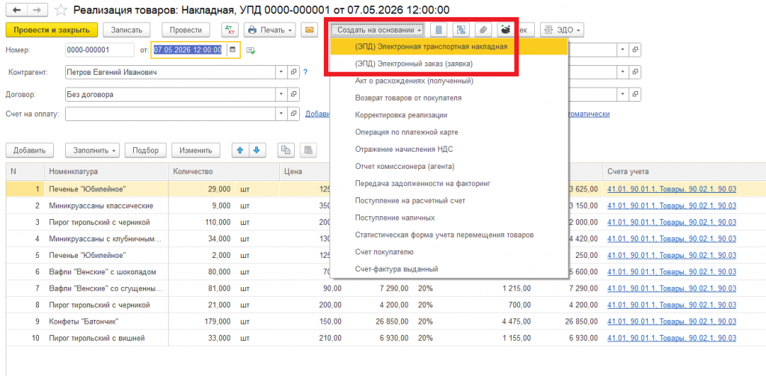766x376 pixels.
Task: Open the Счета учета link in row 1
Action: pos(672,189)
